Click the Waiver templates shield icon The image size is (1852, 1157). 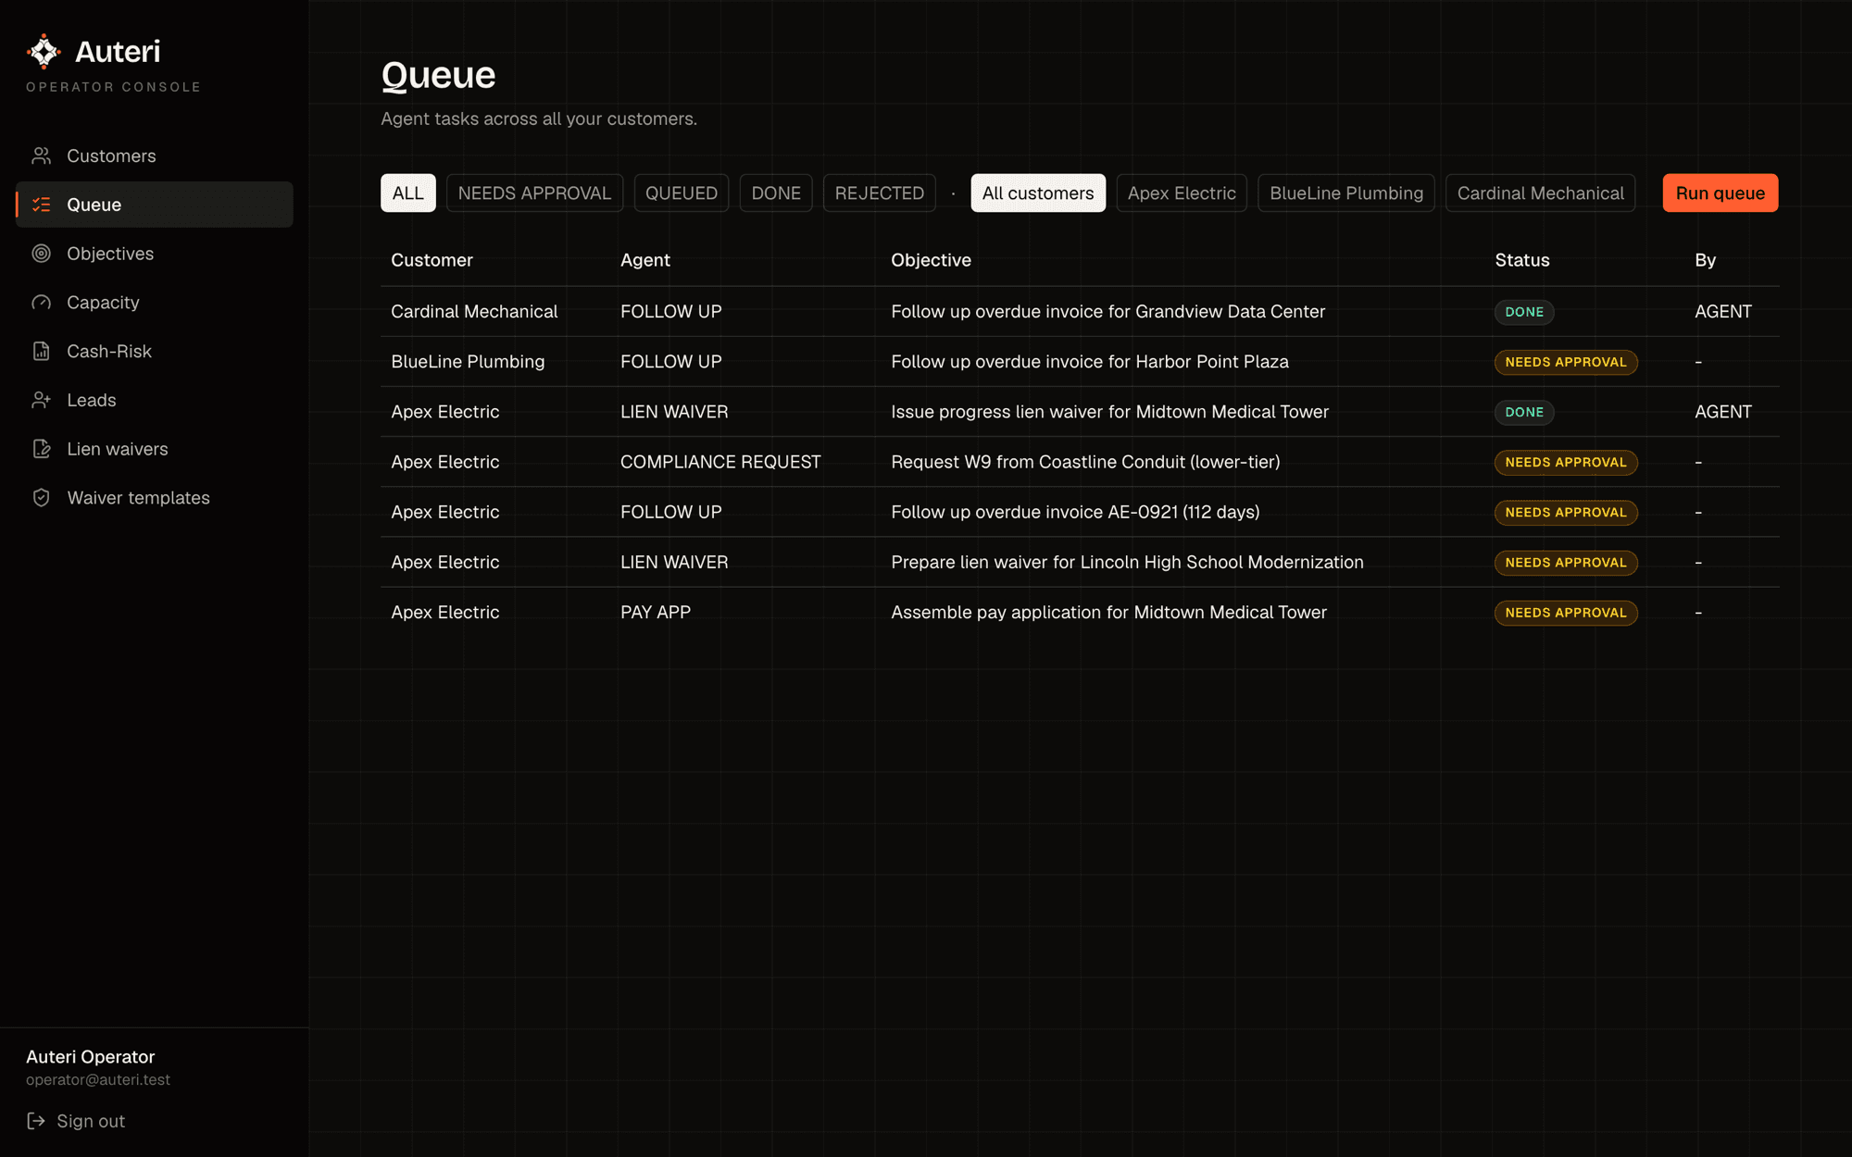[x=41, y=498]
